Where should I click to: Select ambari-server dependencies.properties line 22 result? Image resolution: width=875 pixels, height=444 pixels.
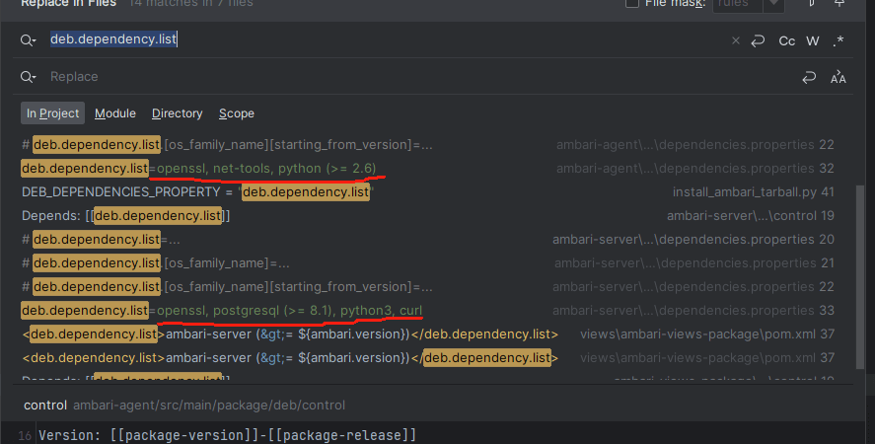428,286
